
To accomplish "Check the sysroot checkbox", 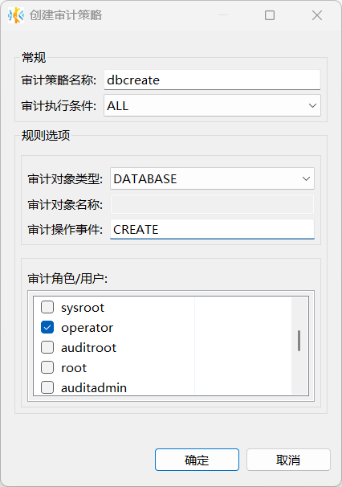I will point(47,308).
